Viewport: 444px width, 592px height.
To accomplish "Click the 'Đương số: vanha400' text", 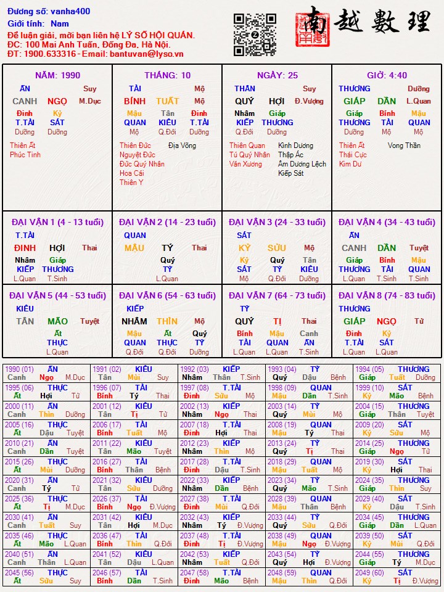I will point(49,11).
